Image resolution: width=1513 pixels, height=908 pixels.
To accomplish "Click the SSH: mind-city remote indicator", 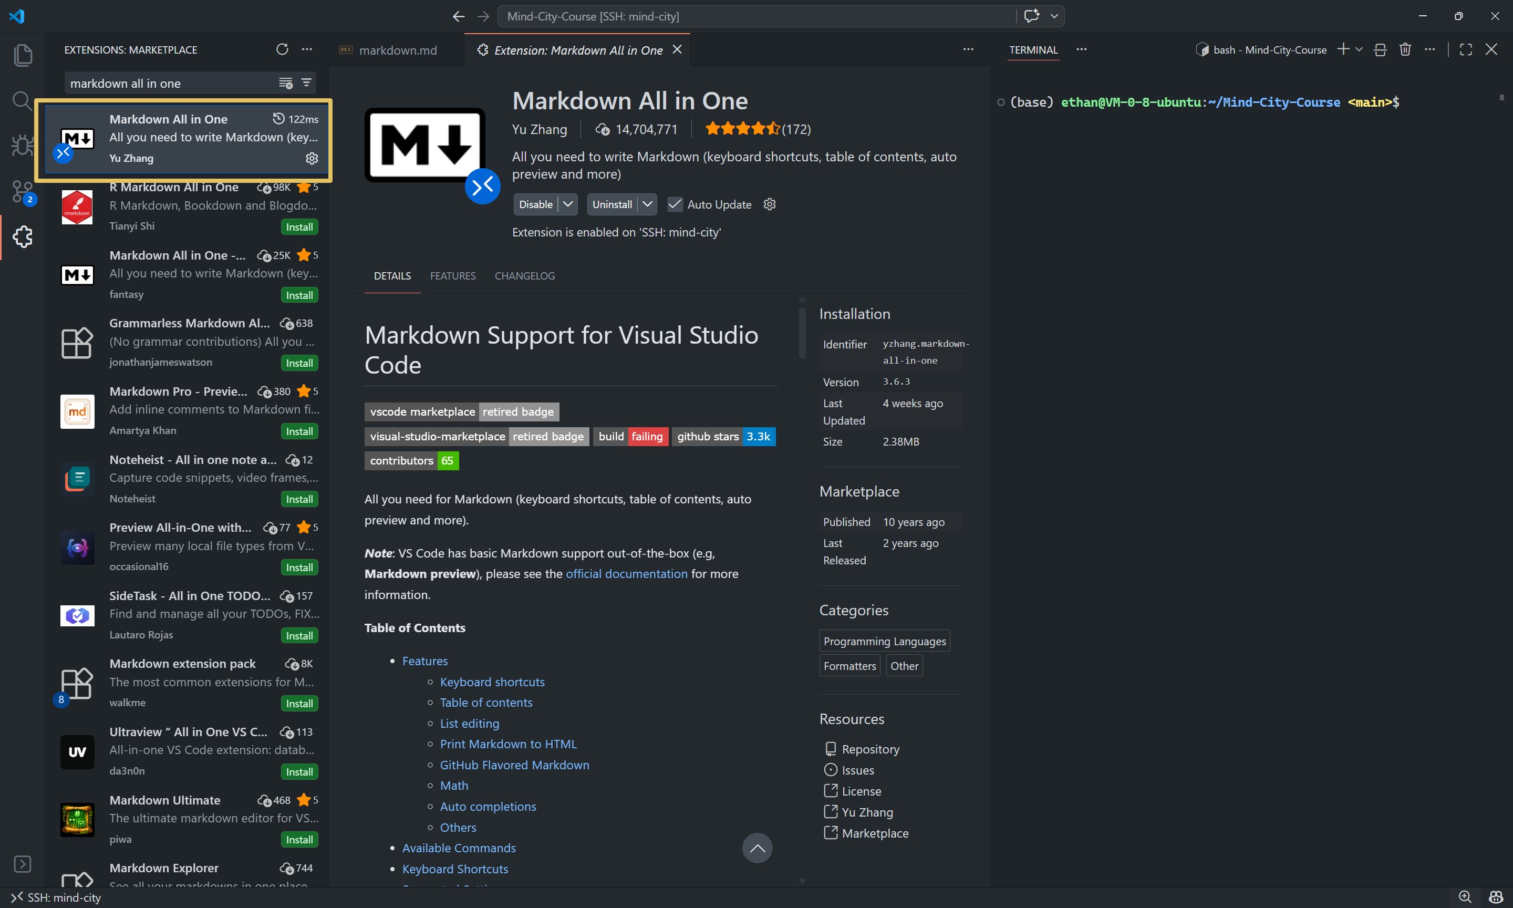I will [x=56, y=897].
